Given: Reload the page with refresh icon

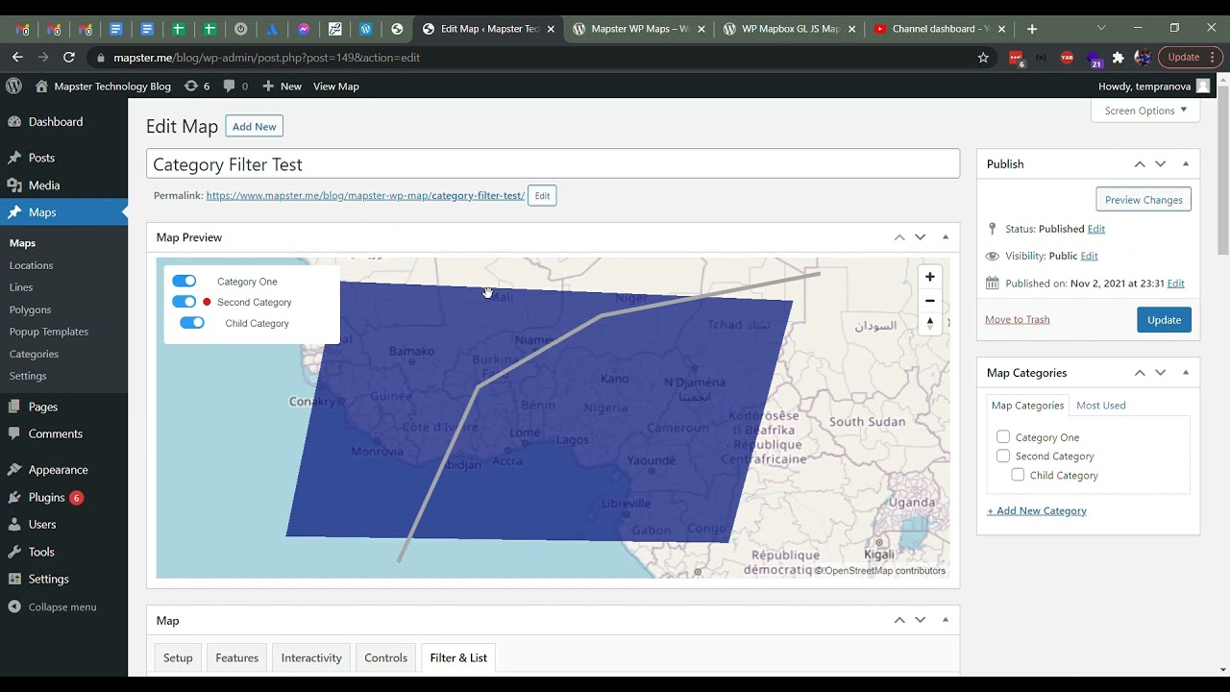Looking at the screenshot, I should [x=69, y=58].
